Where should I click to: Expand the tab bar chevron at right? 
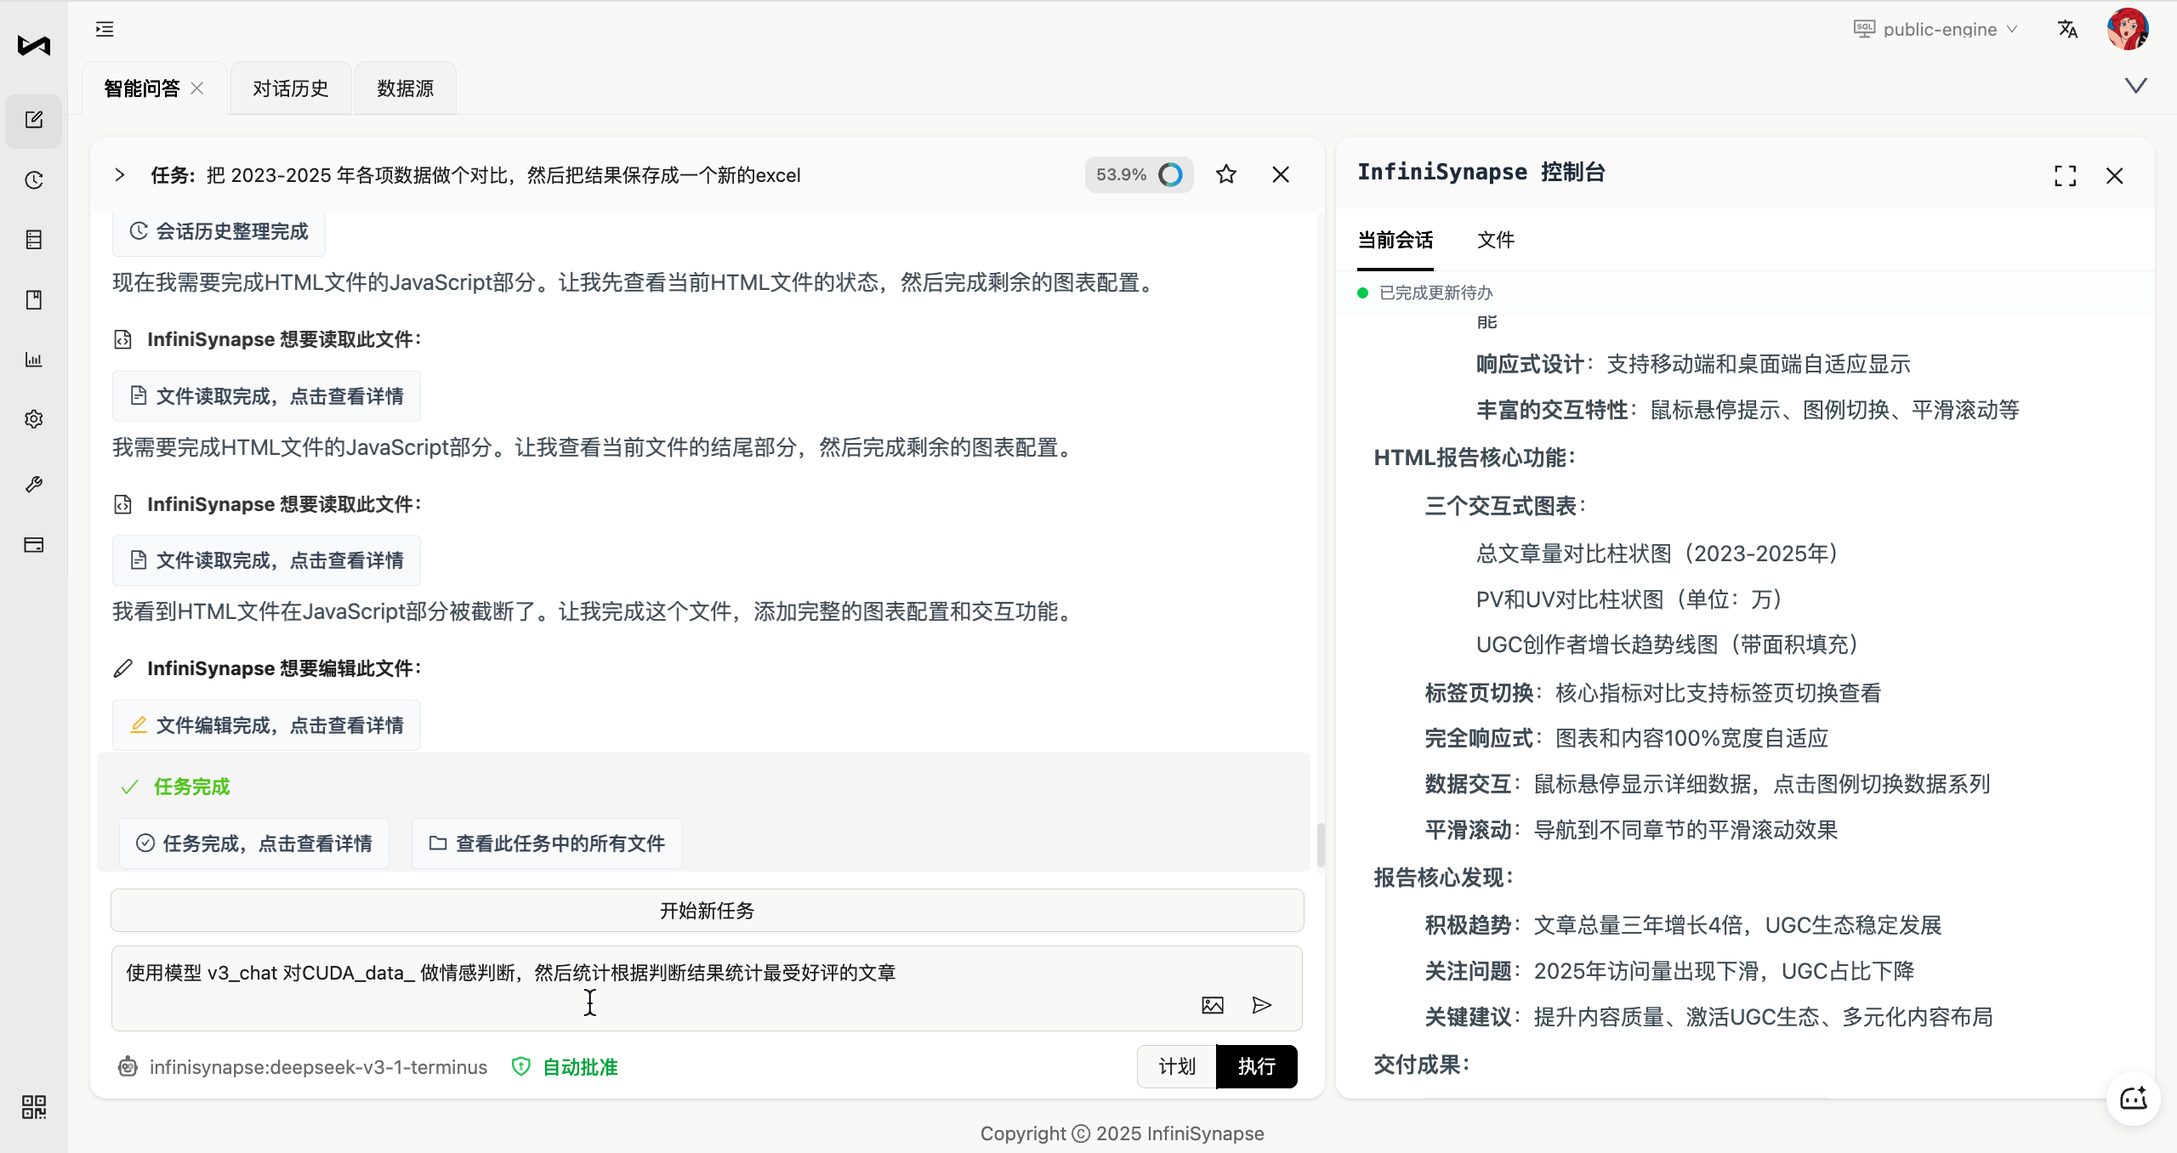click(2135, 86)
